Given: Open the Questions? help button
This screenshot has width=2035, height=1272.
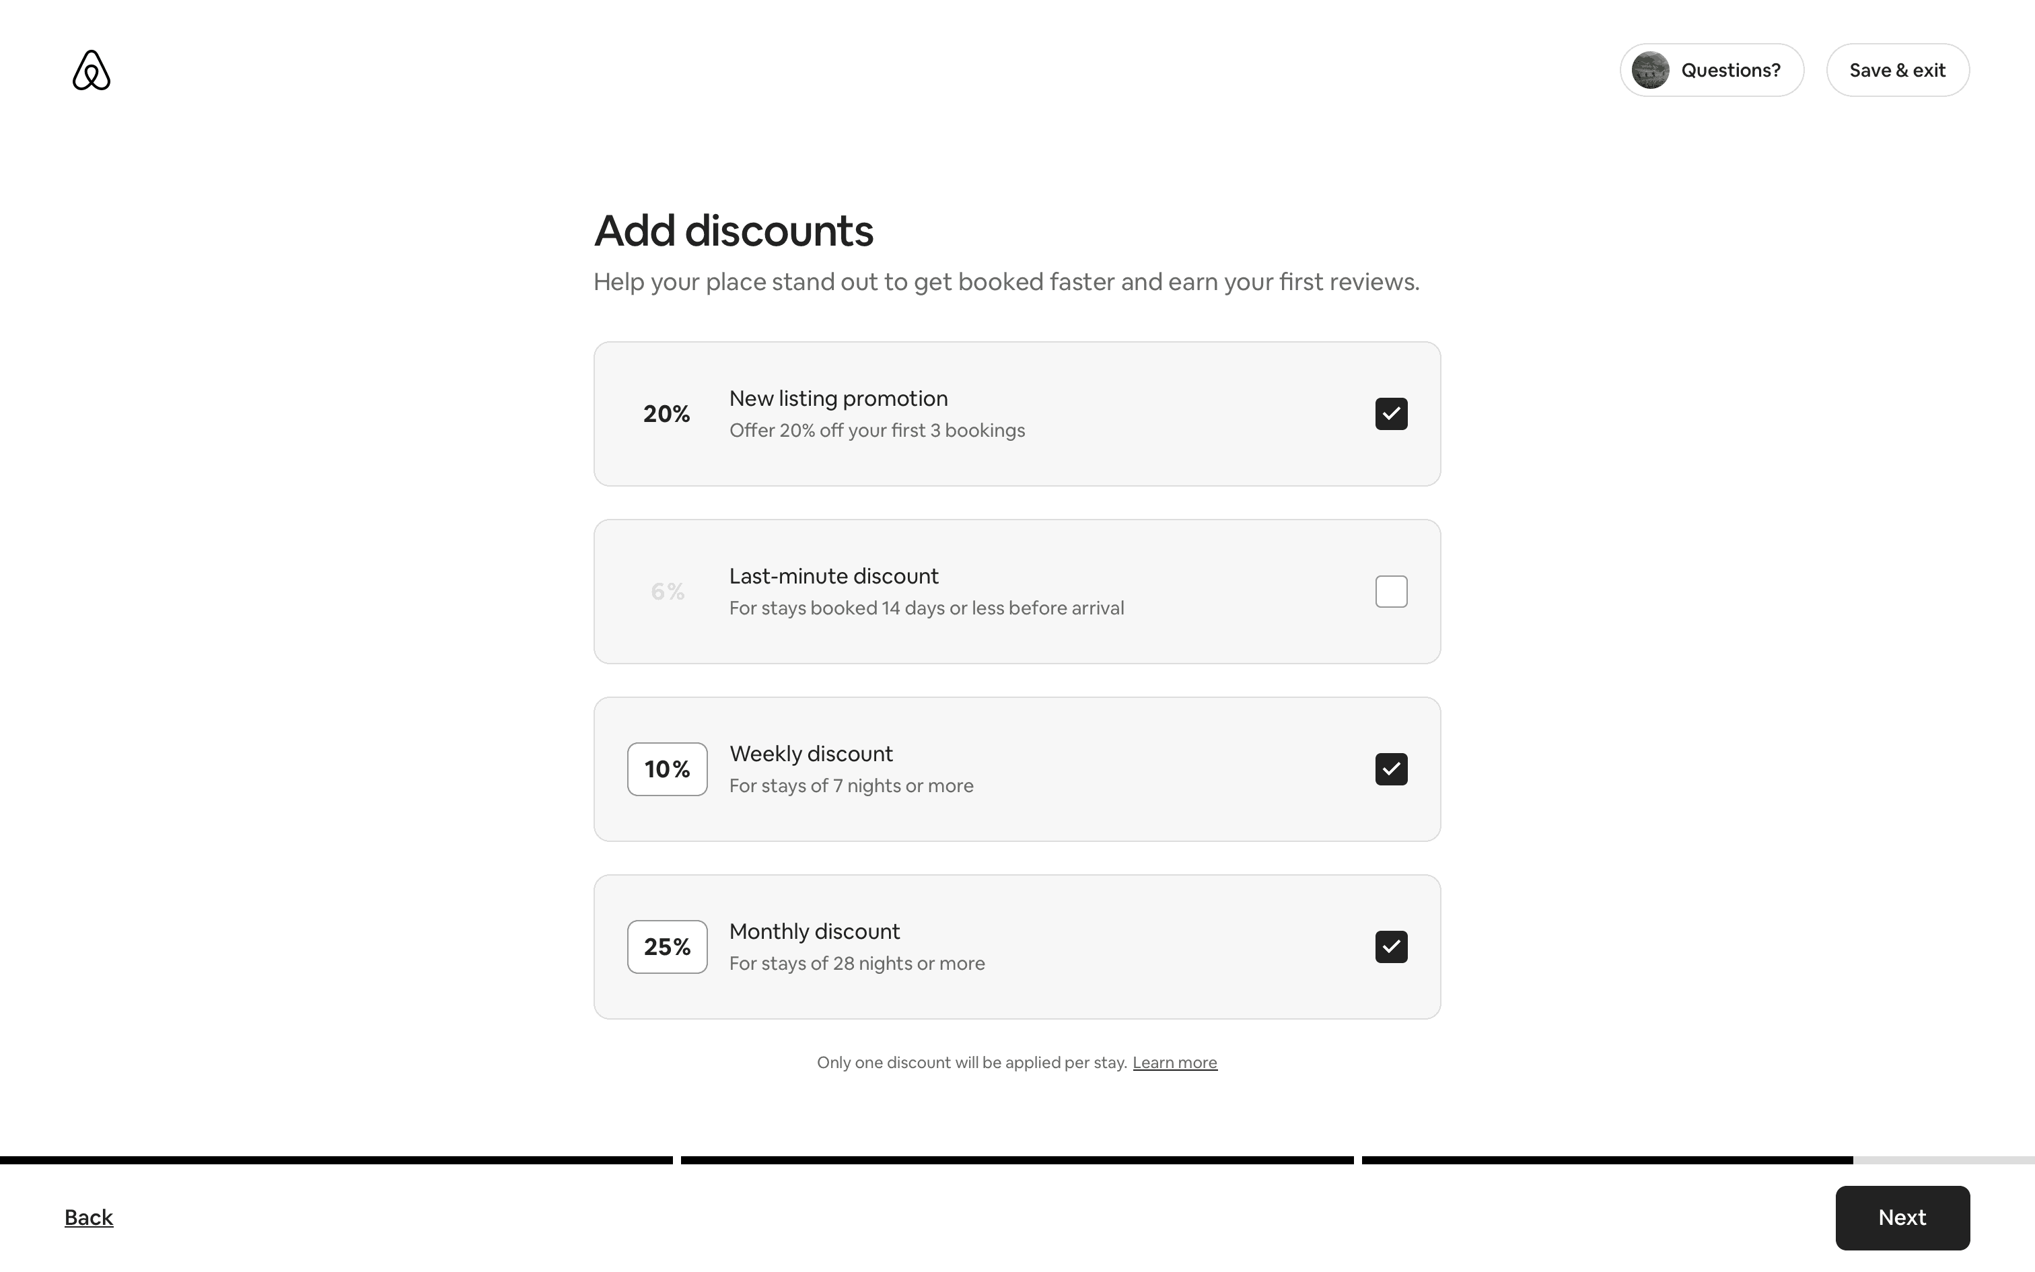Looking at the screenshot, I should click(1729, 70).
